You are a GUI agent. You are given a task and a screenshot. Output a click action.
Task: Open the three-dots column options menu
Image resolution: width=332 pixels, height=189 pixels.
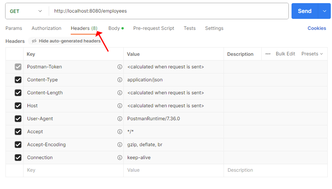[x=268, y=54]
